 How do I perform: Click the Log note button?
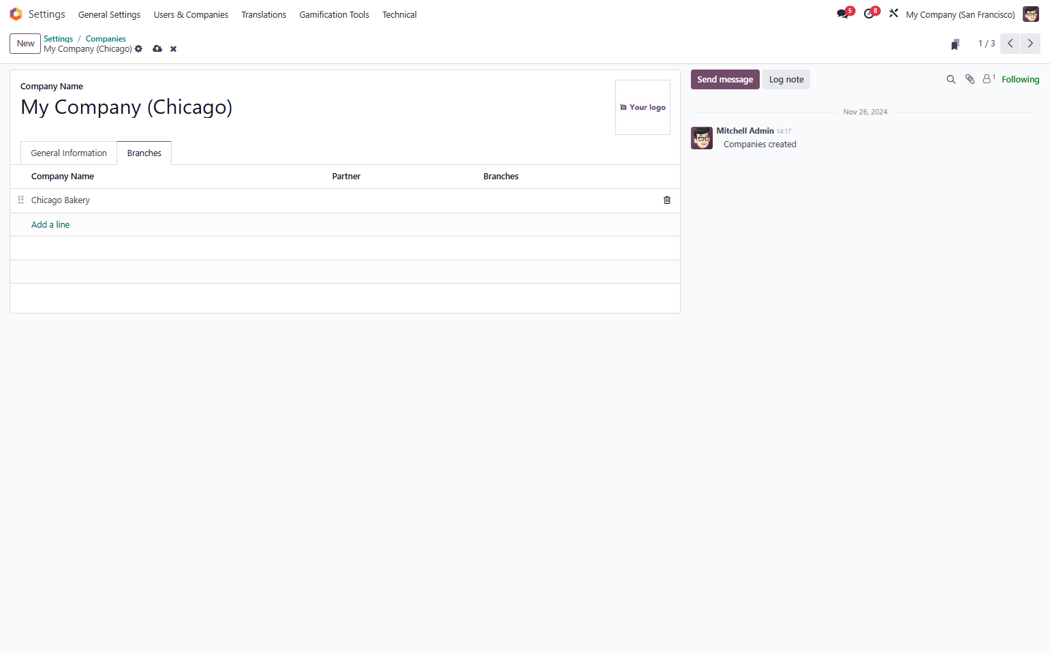point(786,80)
